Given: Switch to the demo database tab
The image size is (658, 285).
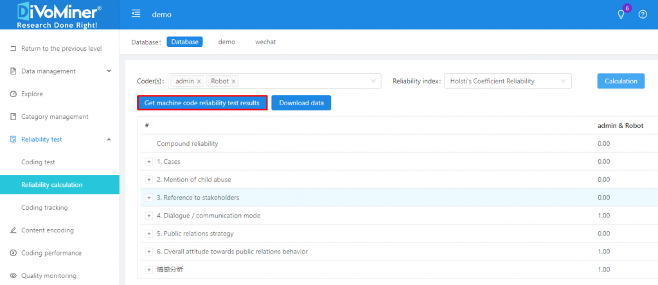Looking at the screenshot, I should (226, 42).
